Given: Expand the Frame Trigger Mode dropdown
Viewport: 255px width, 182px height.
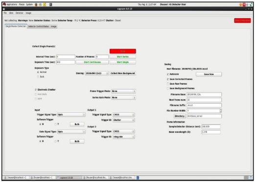Looking at the screenshot, I should pos(123,91).
